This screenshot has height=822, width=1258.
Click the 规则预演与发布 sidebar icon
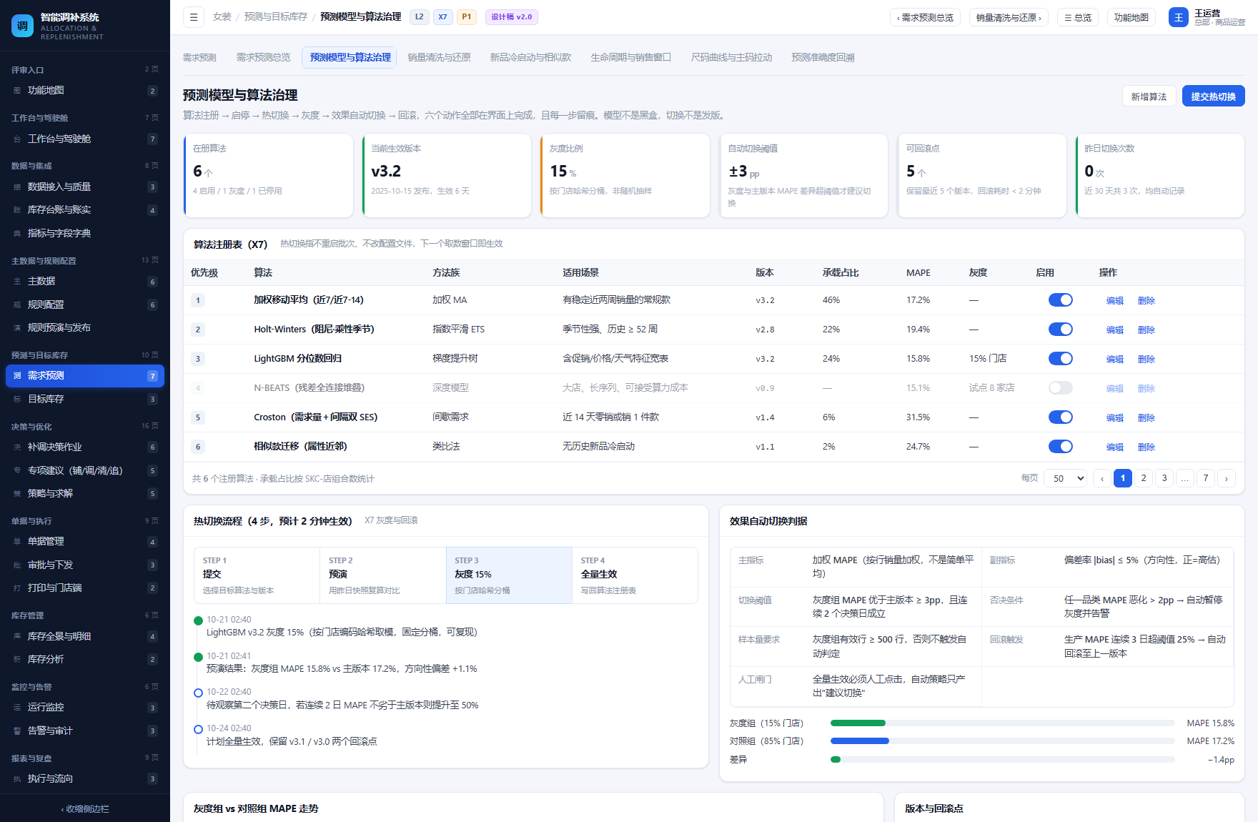click(x=17, y=328)
